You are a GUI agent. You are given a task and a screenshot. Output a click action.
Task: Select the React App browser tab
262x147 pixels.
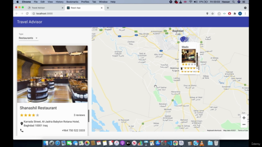(85, 8)
